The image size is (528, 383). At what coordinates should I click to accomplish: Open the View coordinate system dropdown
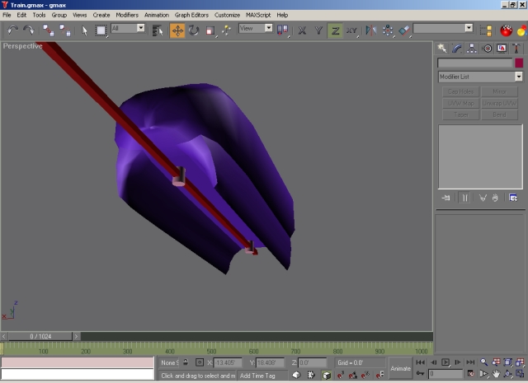pyautogui.click(x=268, y=28)
